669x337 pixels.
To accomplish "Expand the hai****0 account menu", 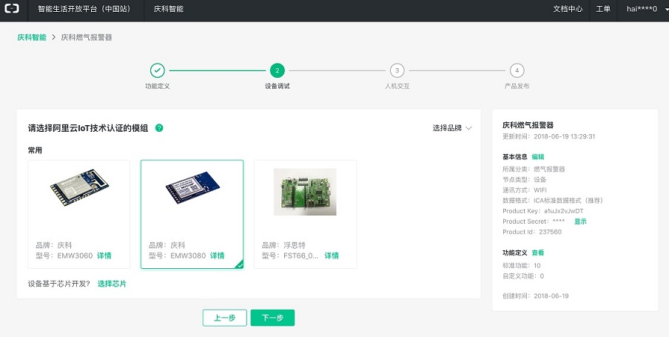I will click(x=646, y=9).
